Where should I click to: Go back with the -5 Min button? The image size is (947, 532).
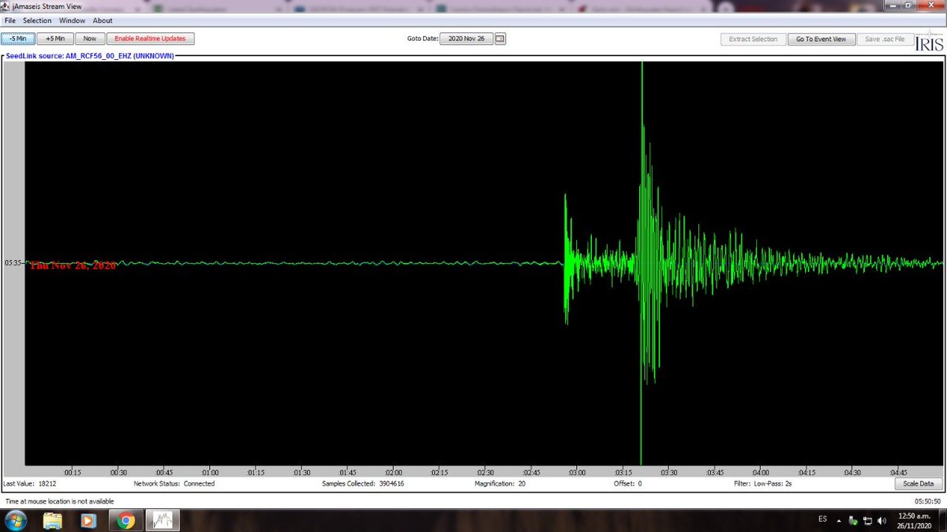point(18,39)
